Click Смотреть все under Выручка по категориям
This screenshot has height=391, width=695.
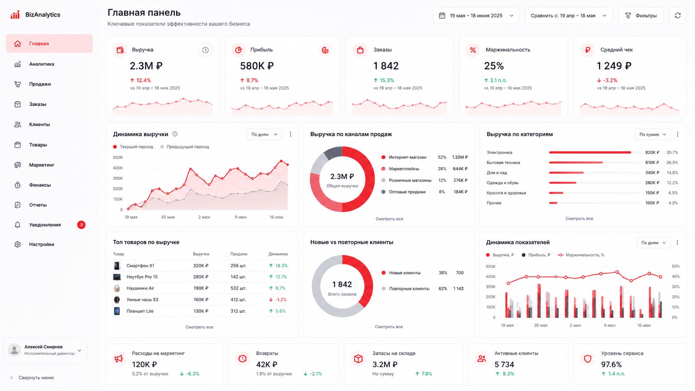coord(579,219)
